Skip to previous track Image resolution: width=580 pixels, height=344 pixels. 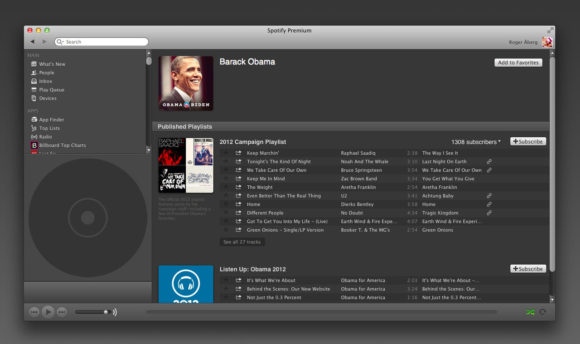tap(34, 312)
